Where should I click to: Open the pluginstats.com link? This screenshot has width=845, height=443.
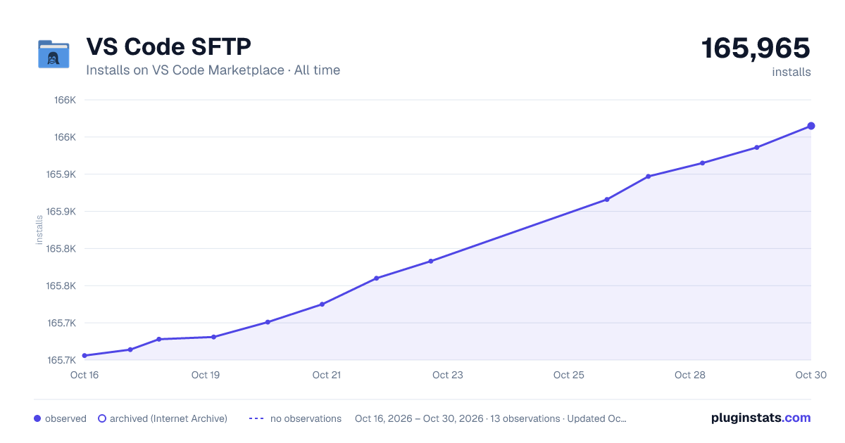[x=760, y=418]
